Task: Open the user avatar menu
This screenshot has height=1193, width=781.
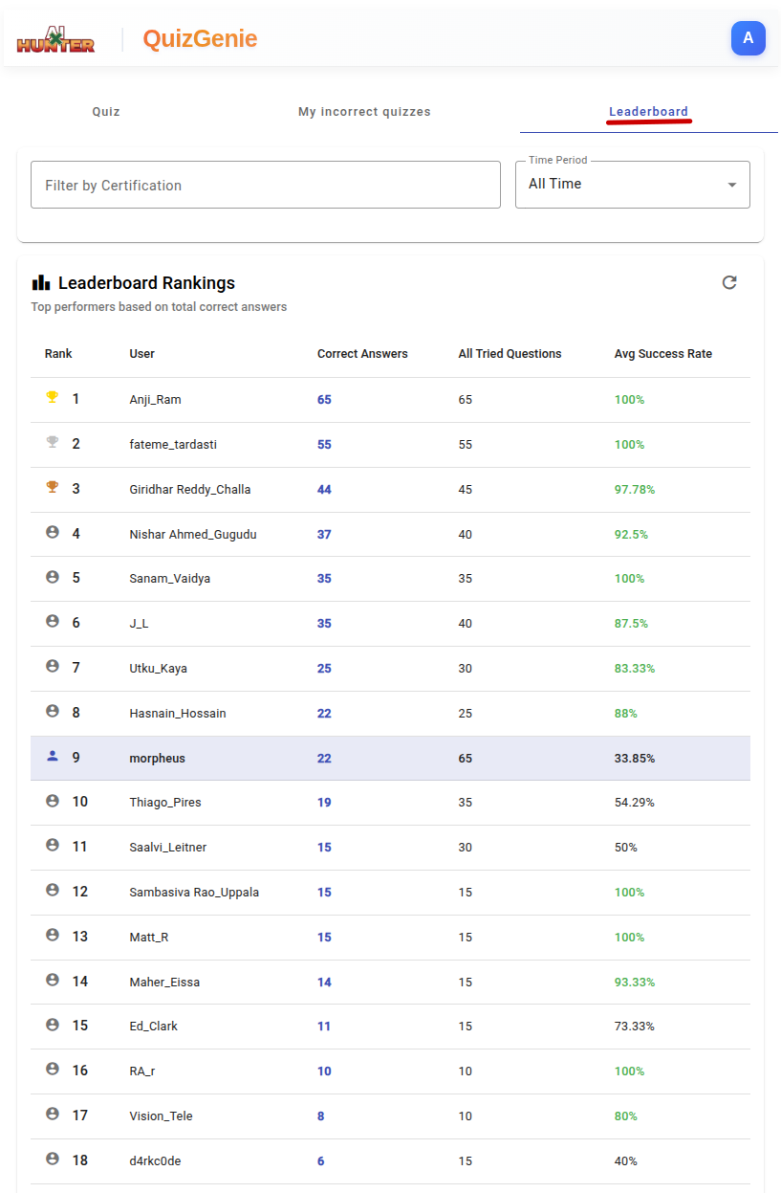Action: click(748, 38)
